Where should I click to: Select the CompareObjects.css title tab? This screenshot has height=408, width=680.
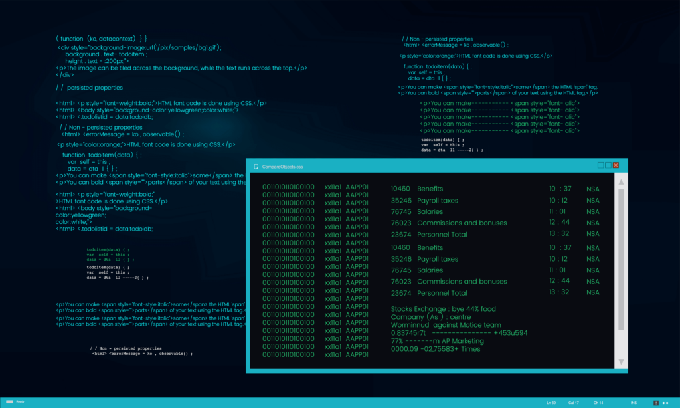282,166
